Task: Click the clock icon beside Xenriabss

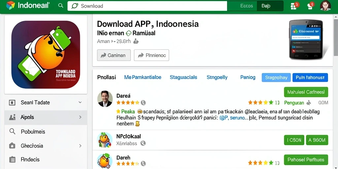Action: [x=143, y=143]
